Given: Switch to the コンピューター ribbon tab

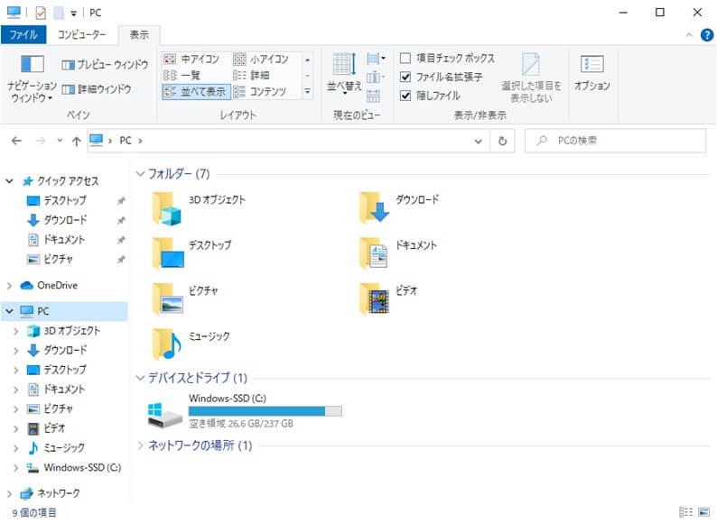Looking at the screenshot, I should coord(82,34).
